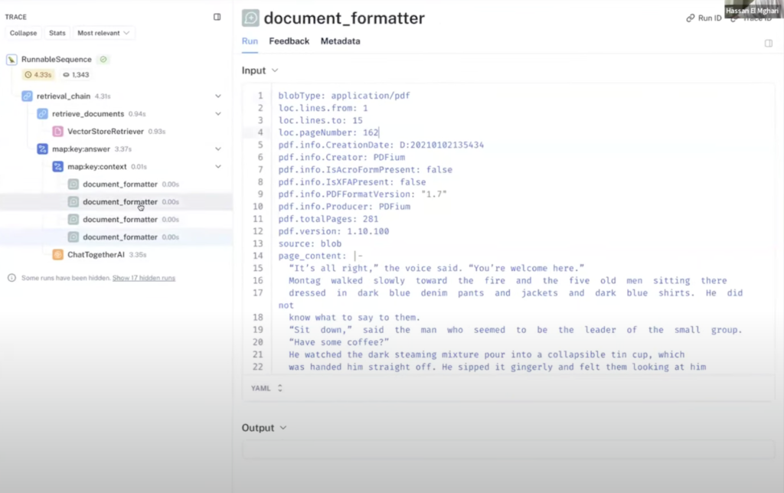
Task: Click the line 'know what to say to them.'
Action: click(354, 318)
